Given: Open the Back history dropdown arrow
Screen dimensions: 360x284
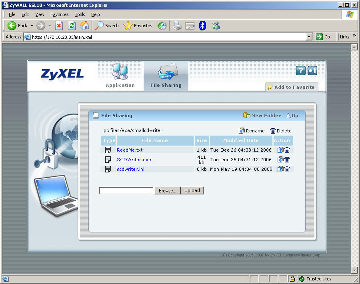Looking at the screenshot, I should tap(32, 26).
